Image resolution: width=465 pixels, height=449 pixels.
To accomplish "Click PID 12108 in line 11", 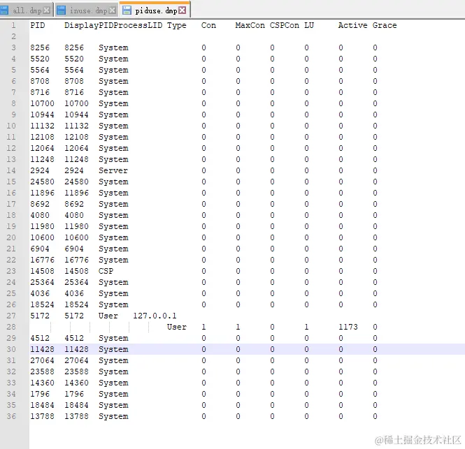I will 42,137.
